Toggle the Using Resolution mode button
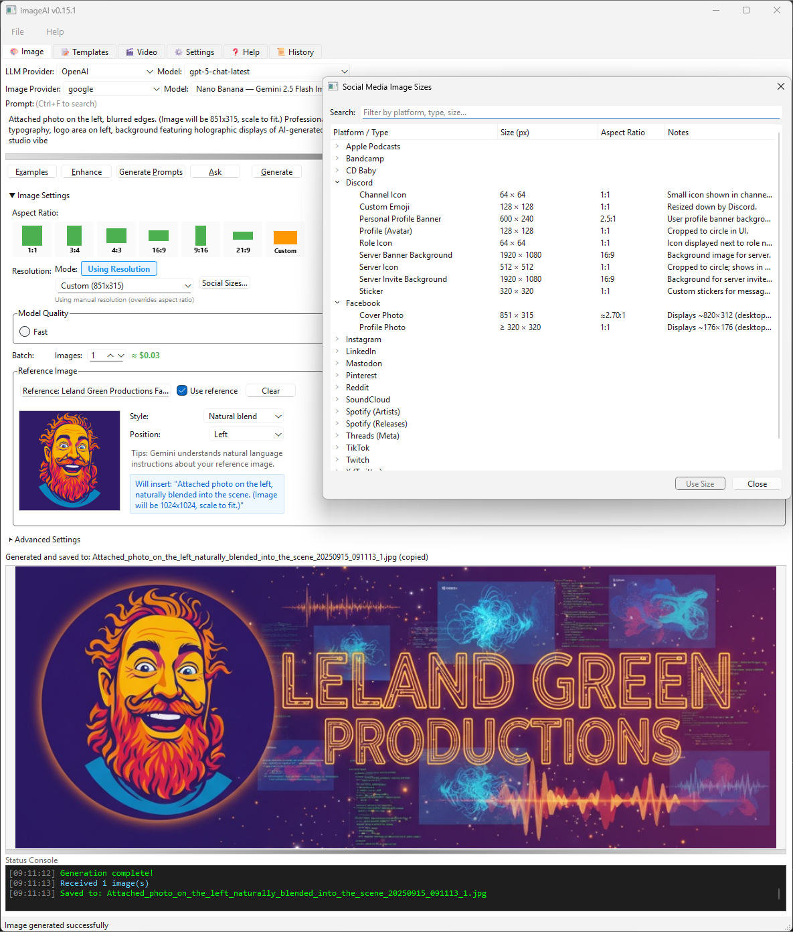 [118, 268]
